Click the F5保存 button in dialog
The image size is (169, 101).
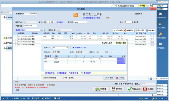pos(109,78)
